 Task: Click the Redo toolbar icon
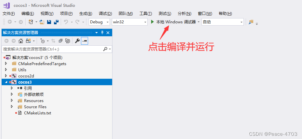pyautogui.click(x=77, y=22)
